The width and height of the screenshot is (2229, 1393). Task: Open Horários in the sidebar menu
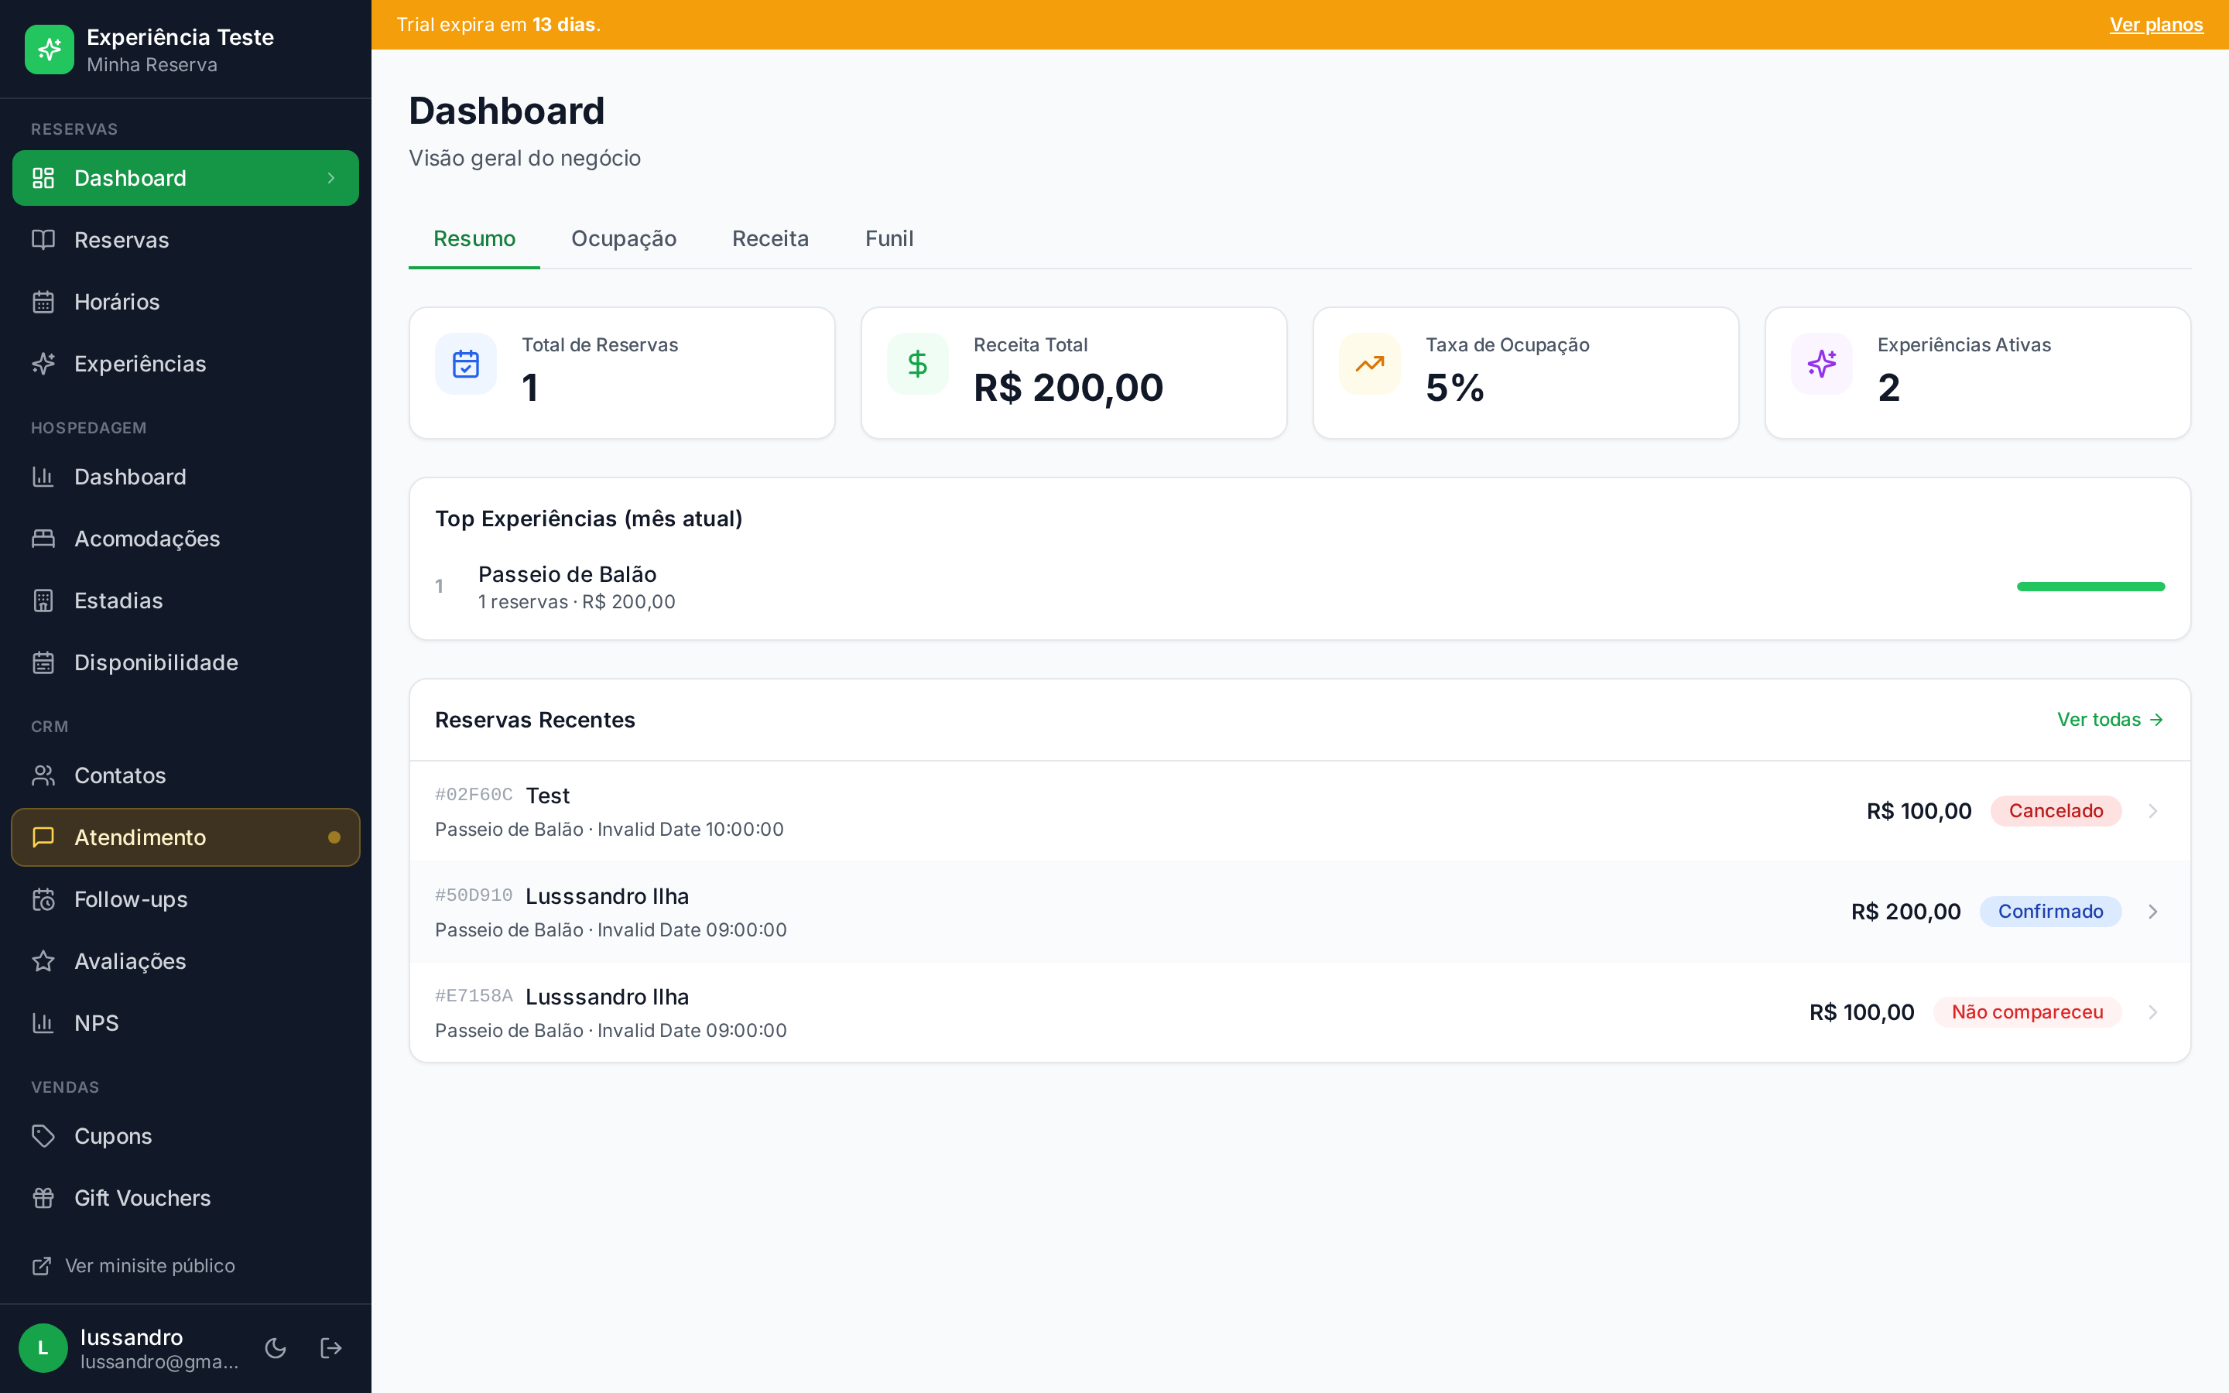click(185, 301)
